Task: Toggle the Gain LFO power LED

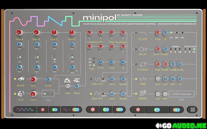Action: (91, 94)
